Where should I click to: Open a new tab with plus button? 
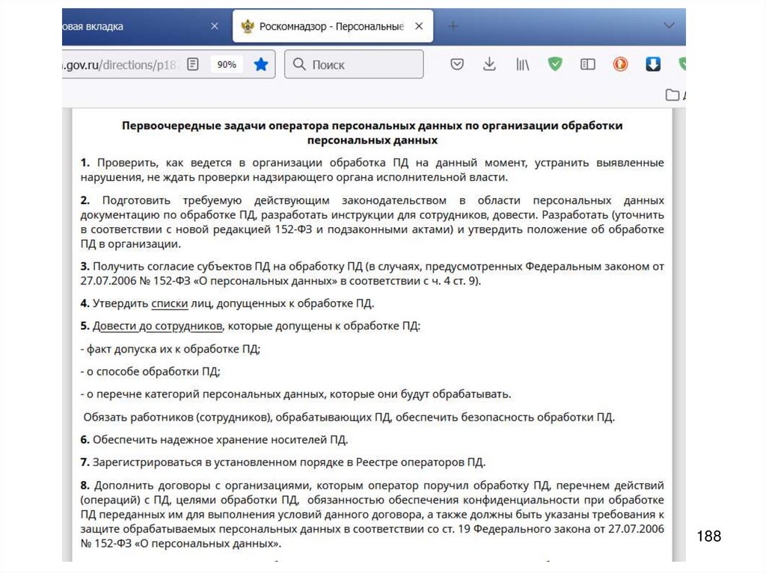pyautogui.click(x=453, y=26)
